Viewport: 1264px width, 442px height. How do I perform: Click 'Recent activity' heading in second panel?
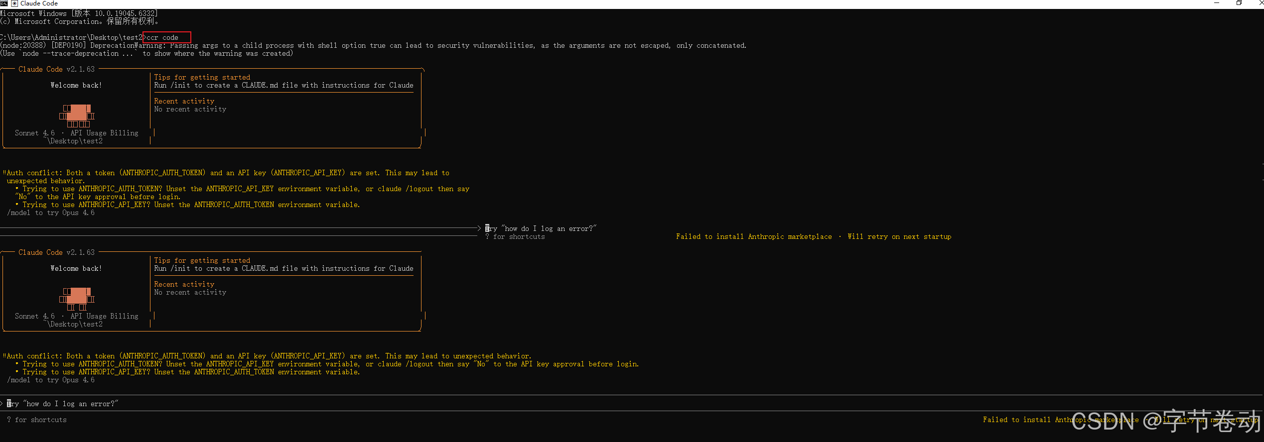[x=184, y=284]
